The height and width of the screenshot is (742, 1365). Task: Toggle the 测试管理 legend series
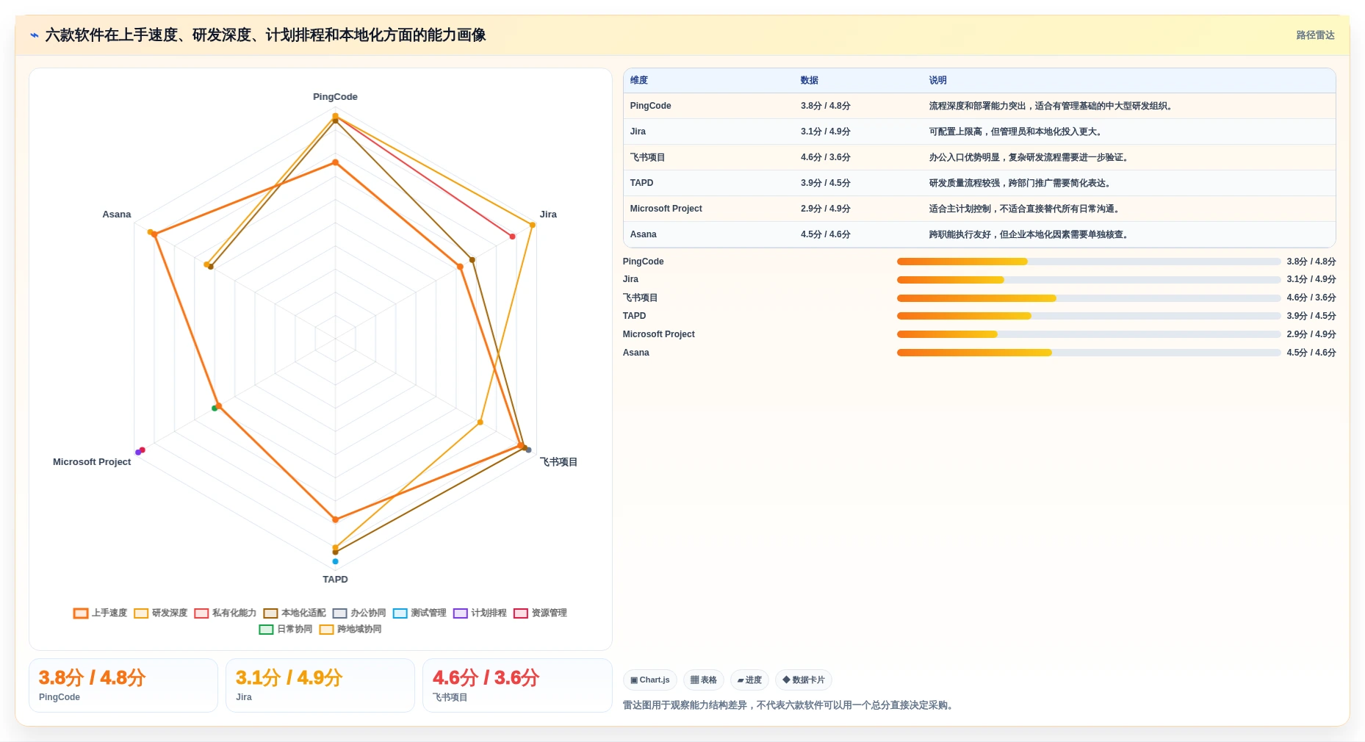(419, 613)
